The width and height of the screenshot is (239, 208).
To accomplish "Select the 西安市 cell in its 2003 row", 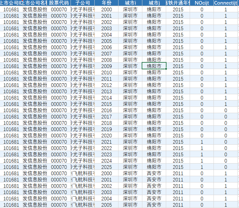I will (x=154, y=192).
